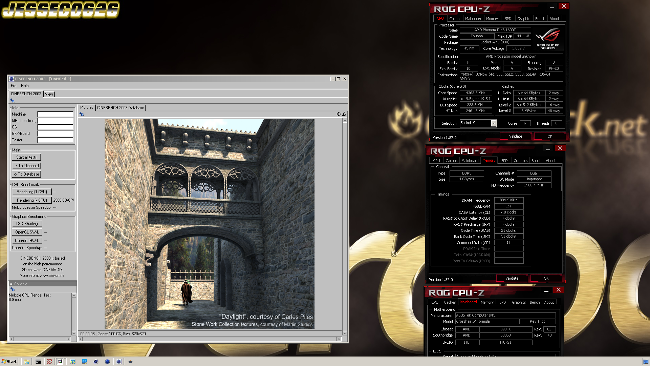The width and height of the screenshot is (650, 366).
Task: Run the OpenGL SW-L benchmark
Action: pyautogui.click(x=27, y=232)
